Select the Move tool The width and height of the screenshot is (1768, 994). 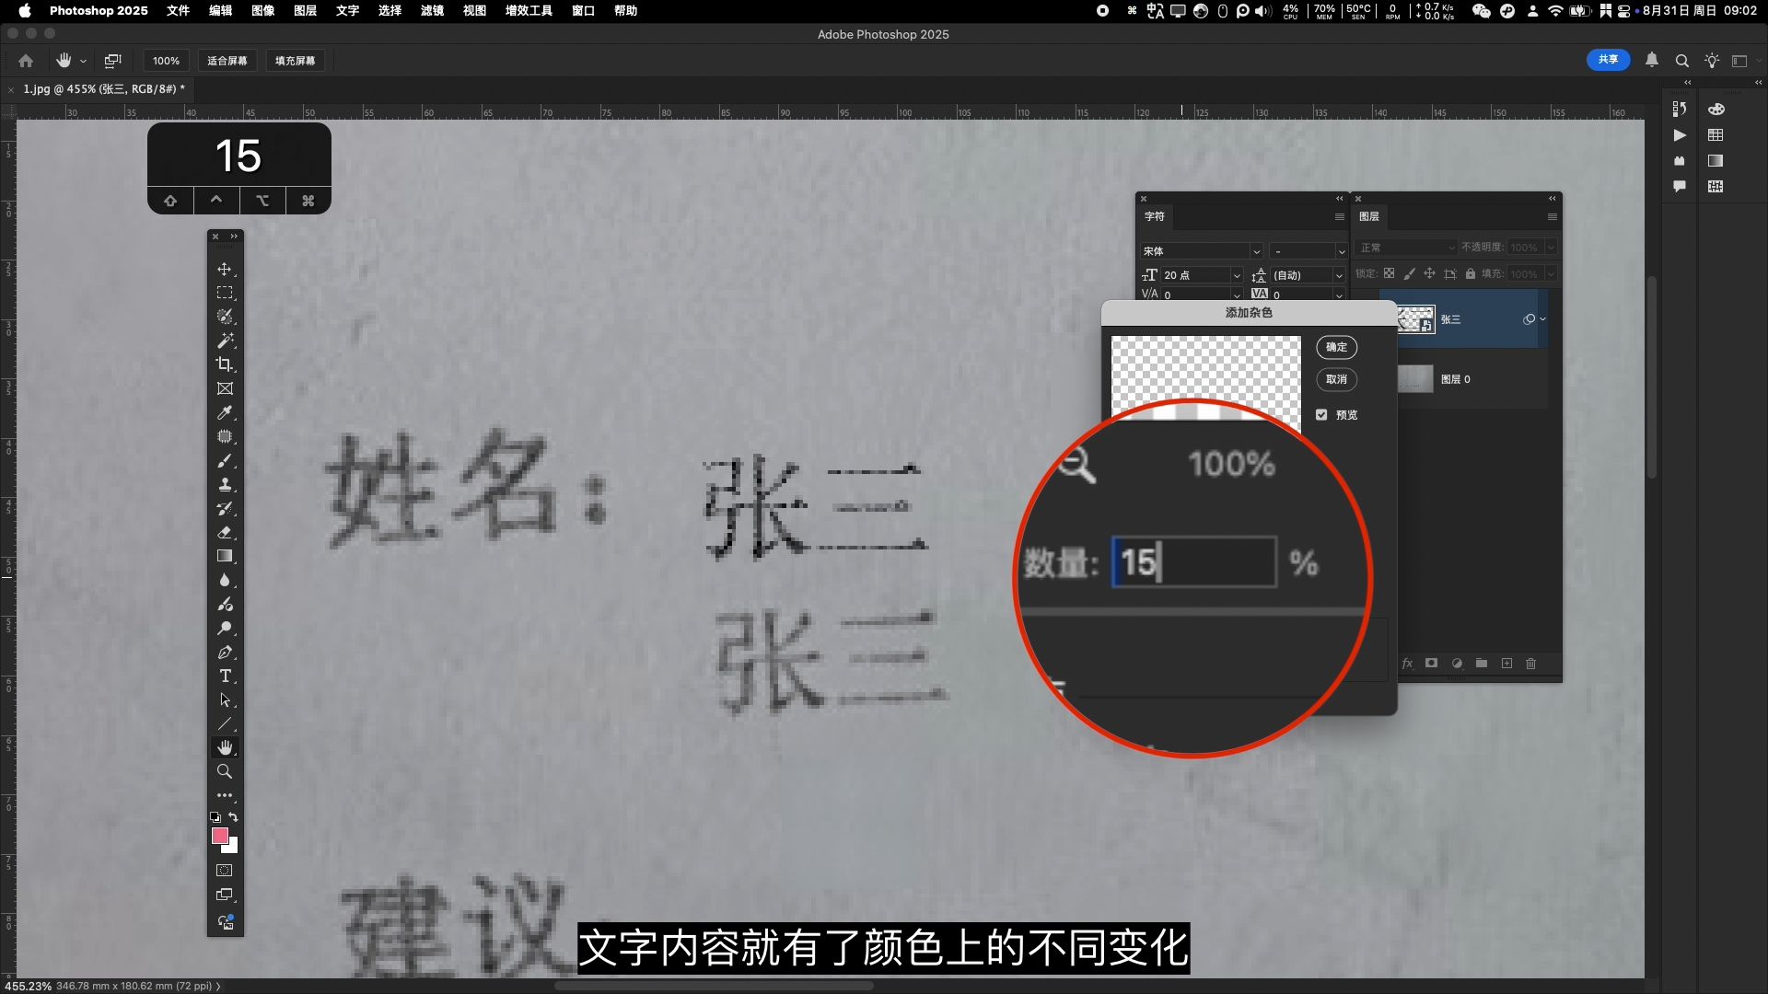point(224,269)
